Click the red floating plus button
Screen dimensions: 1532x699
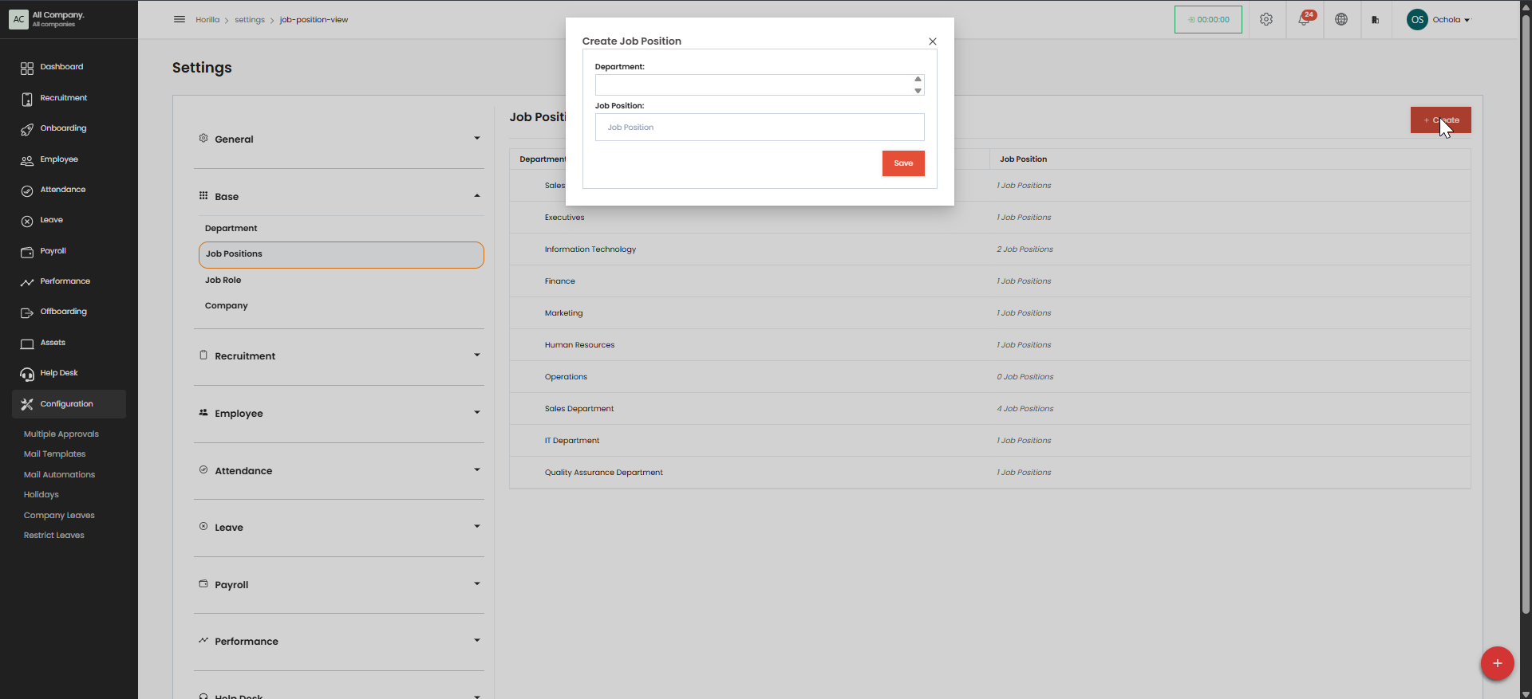[1497, 663]
